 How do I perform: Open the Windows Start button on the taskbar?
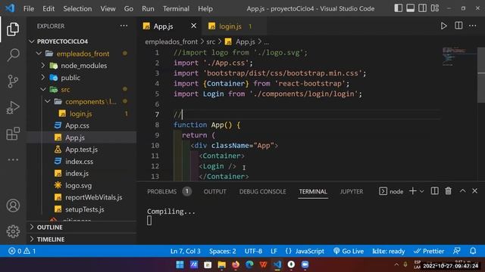click(x=180, y=264)
